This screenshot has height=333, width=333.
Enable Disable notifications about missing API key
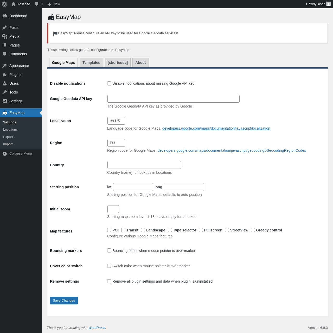109,83
